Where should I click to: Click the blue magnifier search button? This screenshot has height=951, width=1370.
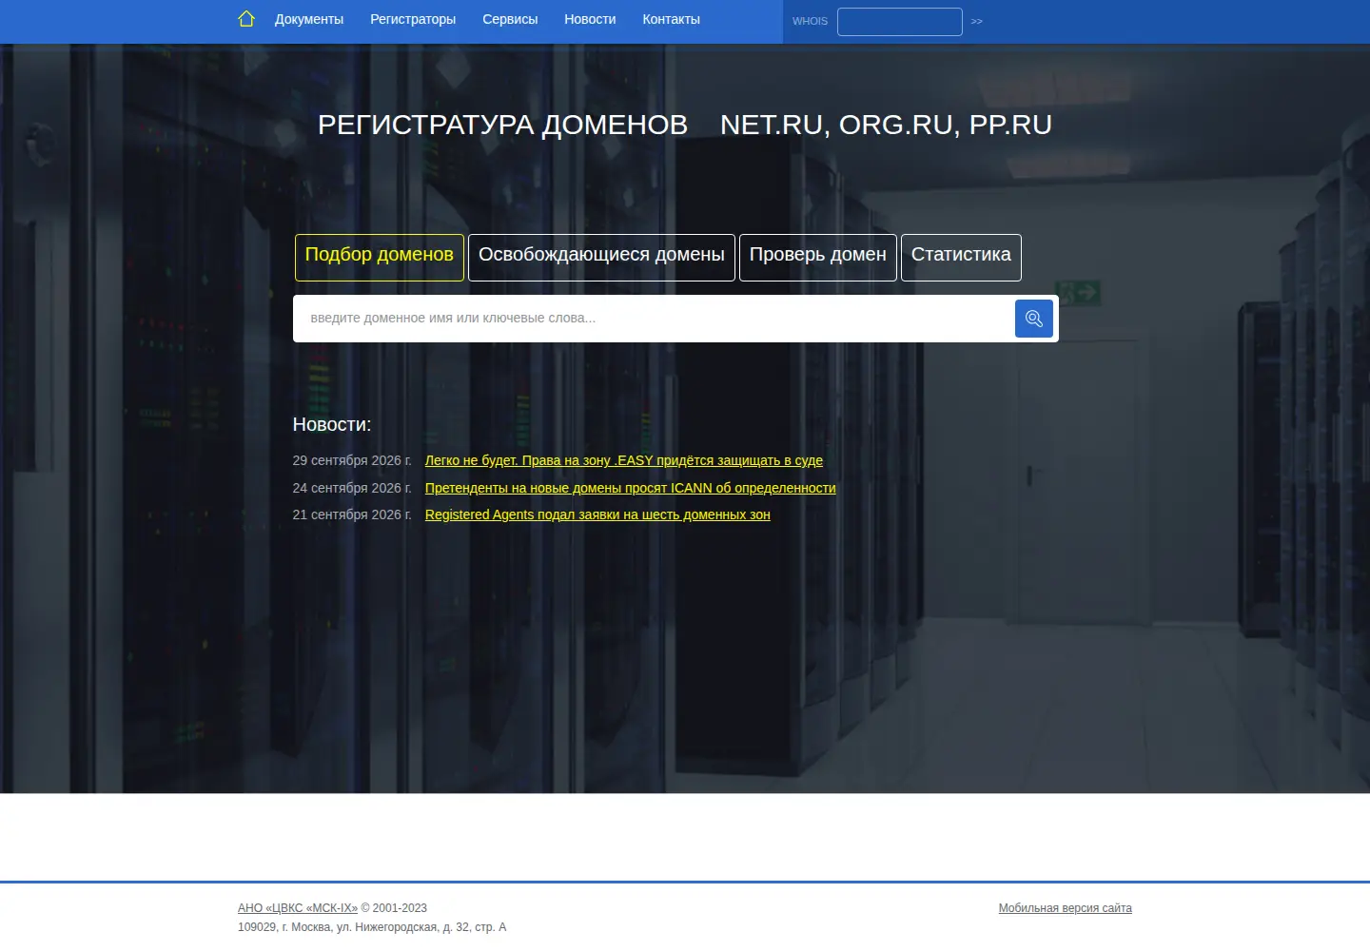(x=1034, y=319)
